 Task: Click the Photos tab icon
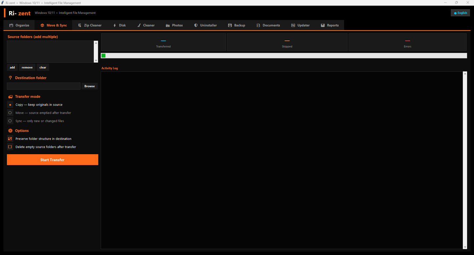tap(168, 25)
